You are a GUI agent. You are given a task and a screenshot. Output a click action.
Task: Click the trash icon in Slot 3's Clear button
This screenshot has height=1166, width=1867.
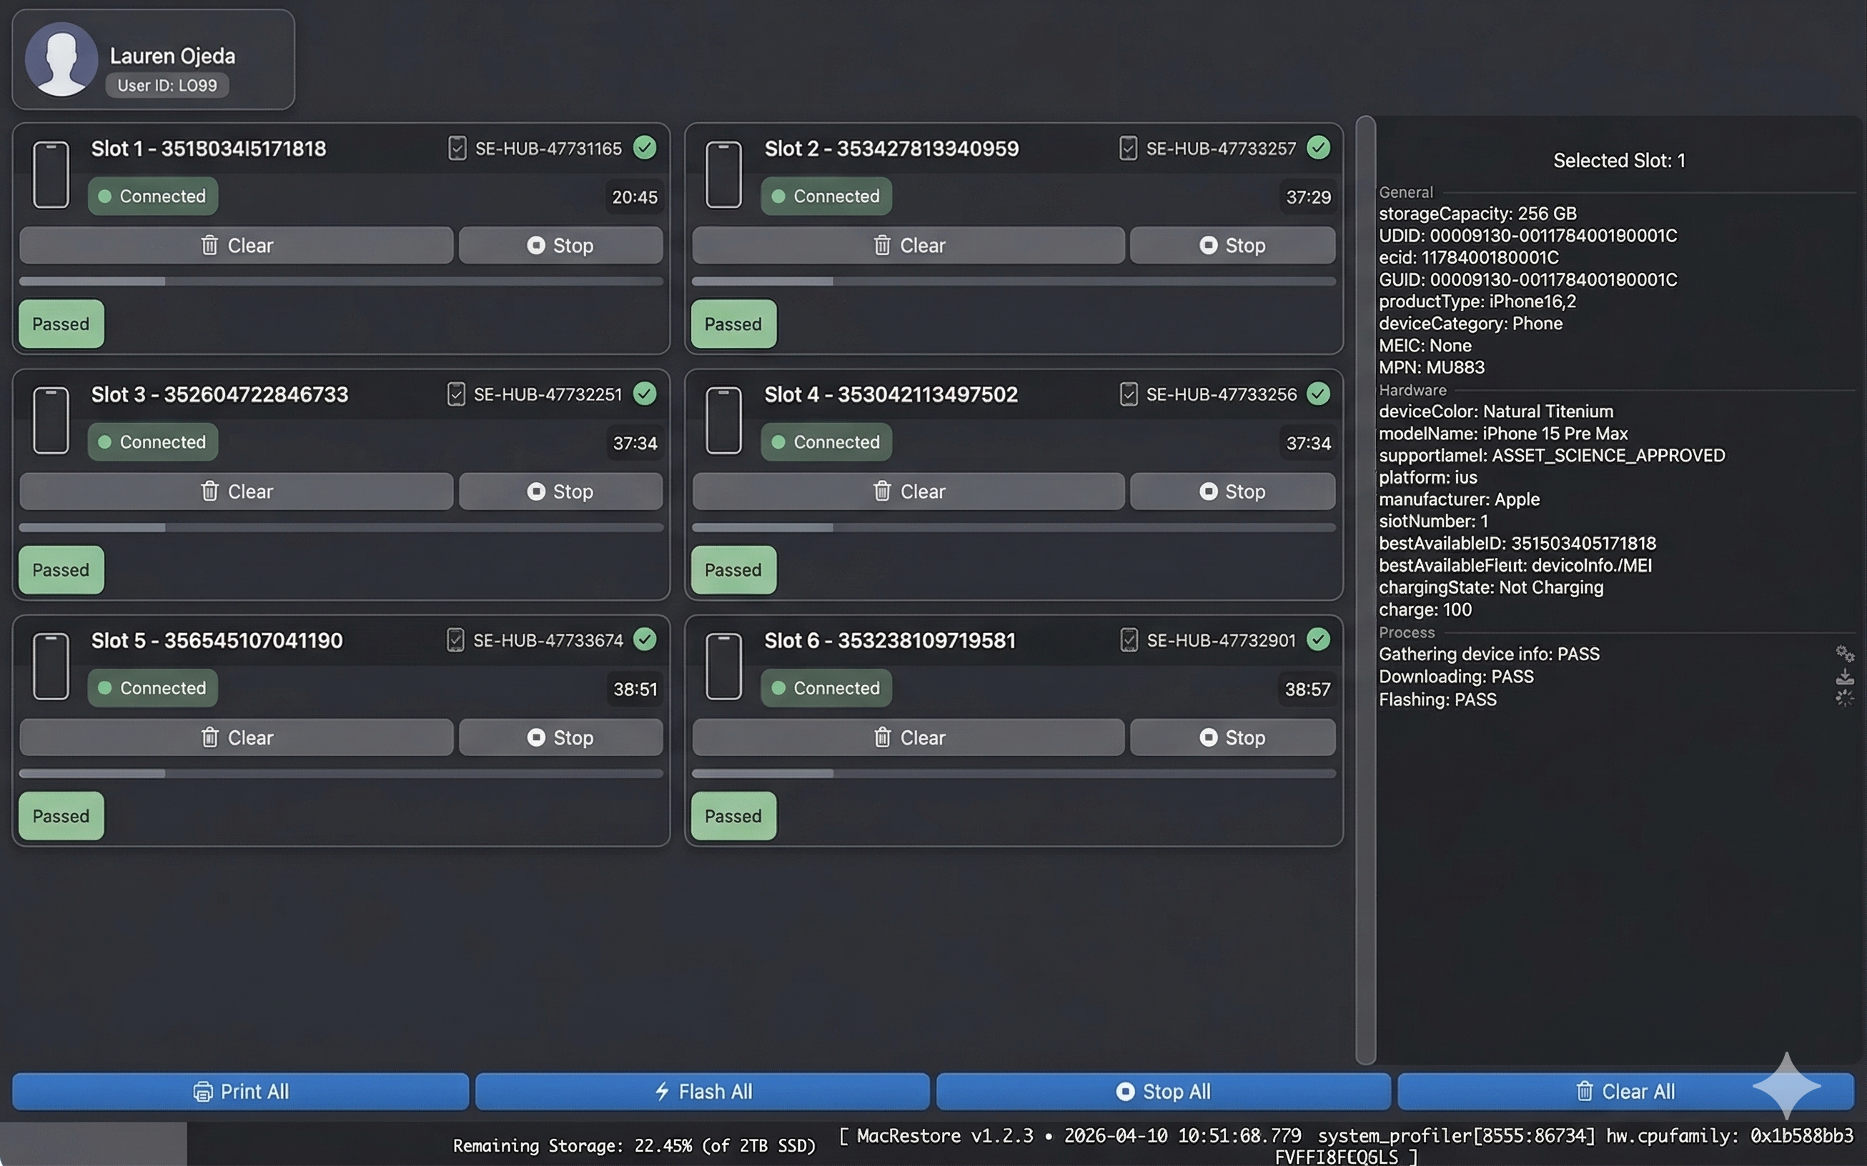coord(210,492)
